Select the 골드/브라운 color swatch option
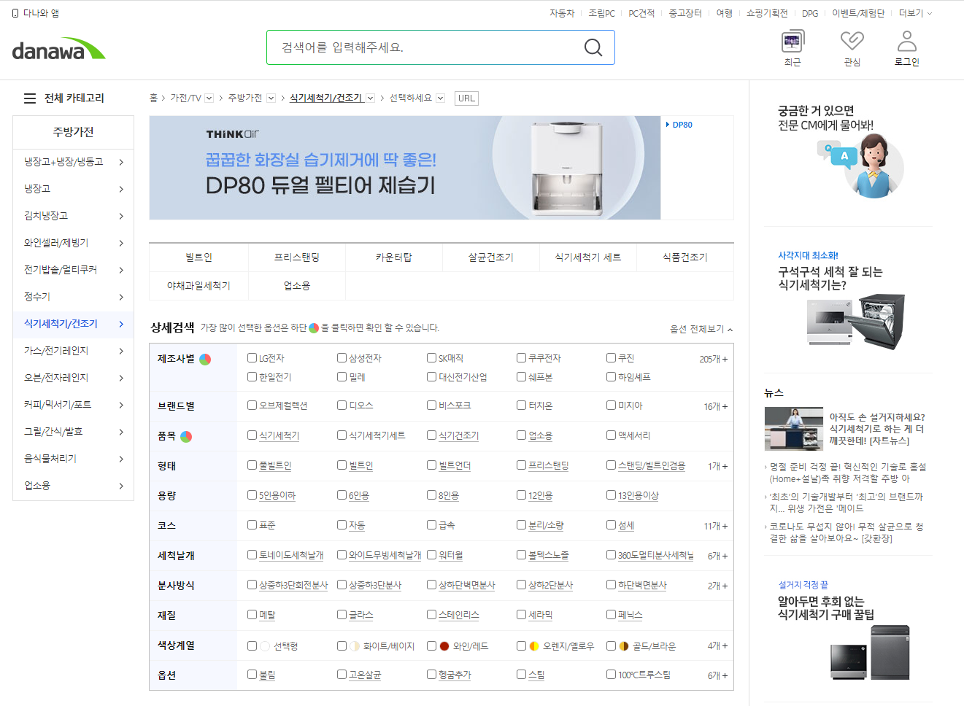This screenshot has width=964, height=706. (623, 646)
